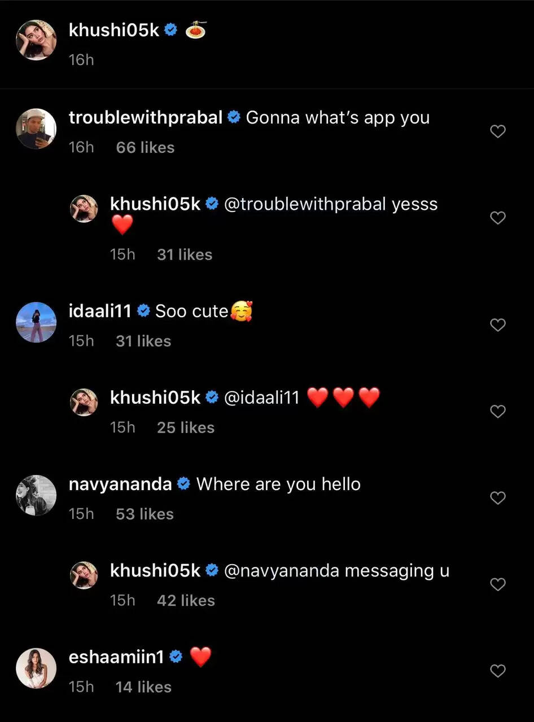Image resolution: width=534 pixels, height=722 pixels.
Task: View the 66 likes on troublewithprabal's comment
Action: (145, 148)
